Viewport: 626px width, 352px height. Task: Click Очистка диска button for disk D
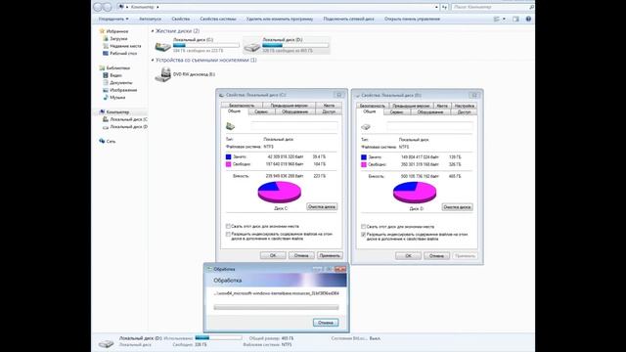pos(457,207)
